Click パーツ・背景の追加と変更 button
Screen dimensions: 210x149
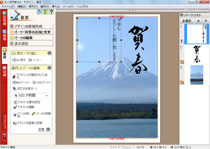click(x=32, y=32)
